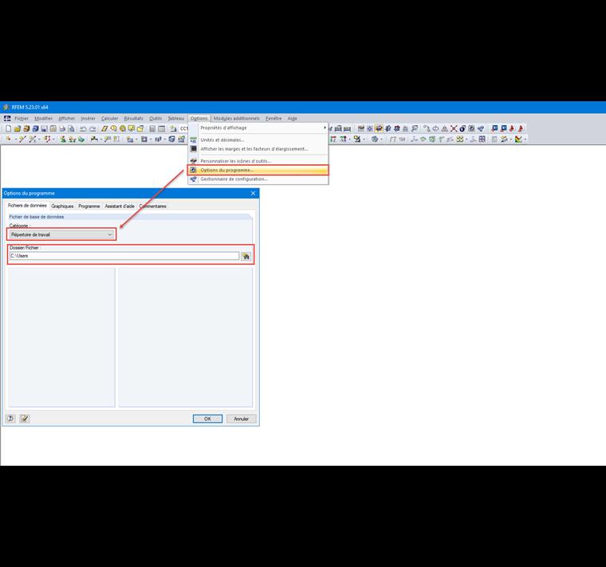Choose Propriétés d'affichage from Options menu
The image size is (606, 567).
[258, 128]
